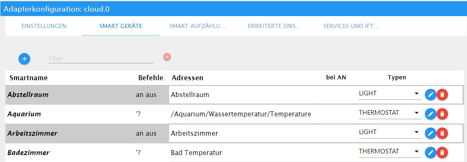Screen dimensions: 467x162
Task: Open the Erweiterte Eins... tab
Action: pyautogui.click(x=274, y=26)
